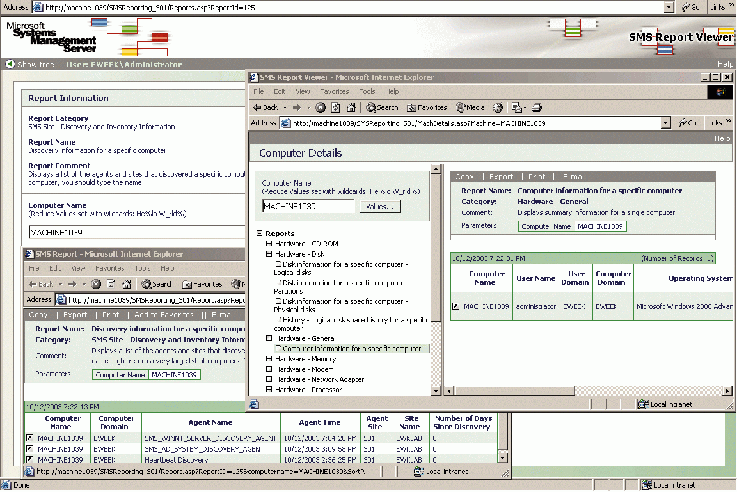Image resolution: width=737 pixels, height=492 pixels.
Task: Click Go button in SMS Report Viewer address bar
Action: pos(687,123)
